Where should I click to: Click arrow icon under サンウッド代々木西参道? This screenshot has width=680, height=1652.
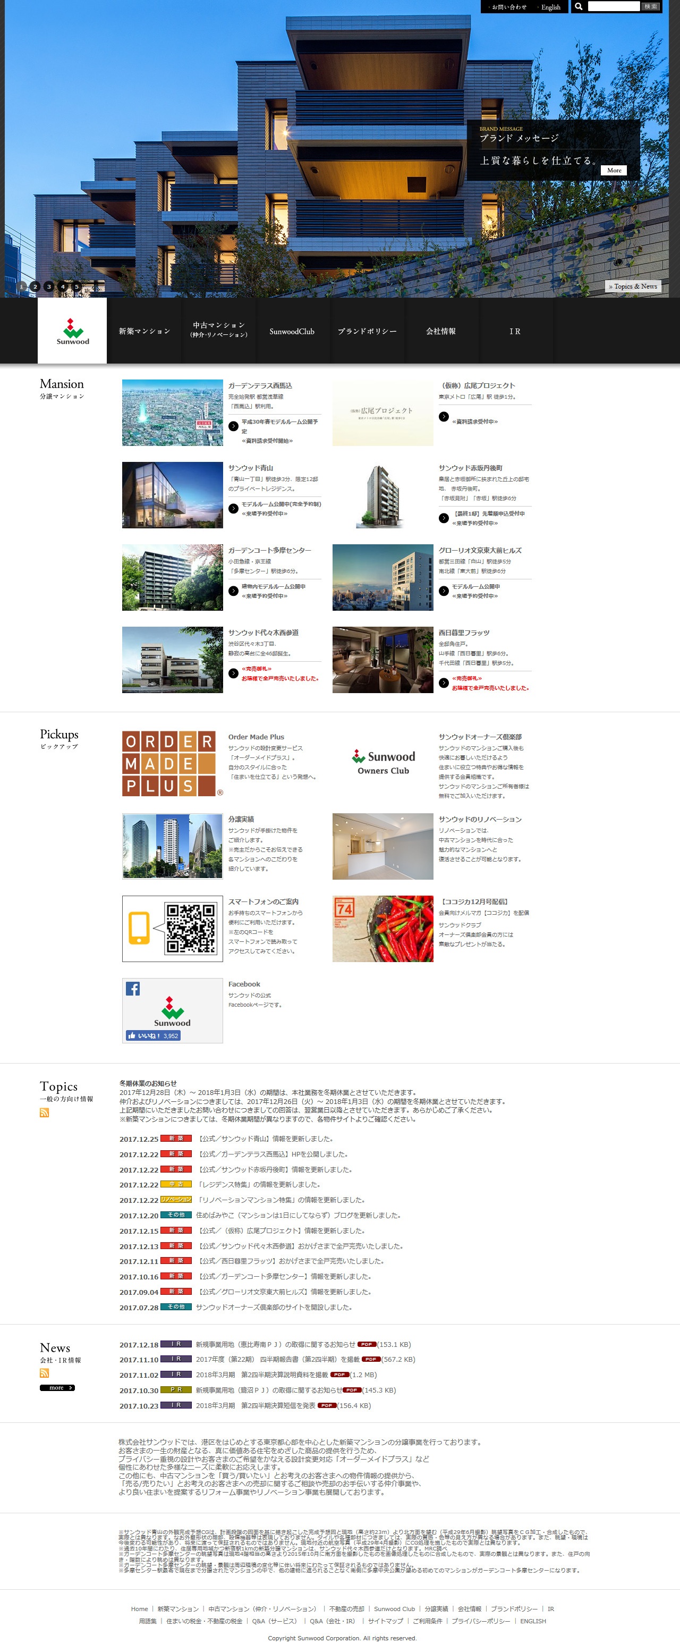(x=233, y=673)
